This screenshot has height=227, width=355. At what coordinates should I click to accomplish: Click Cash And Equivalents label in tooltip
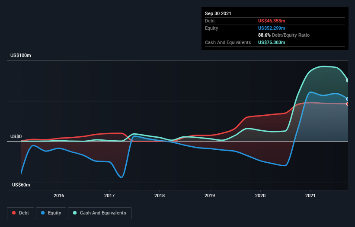click(228, 42)
